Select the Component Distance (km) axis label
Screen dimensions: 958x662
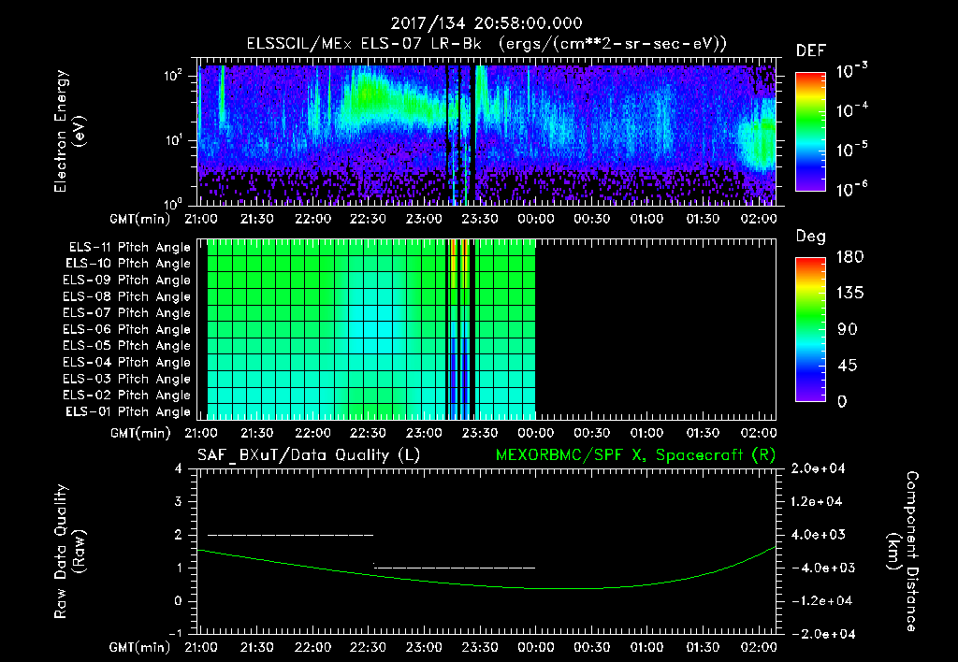[x=904, y=552]
